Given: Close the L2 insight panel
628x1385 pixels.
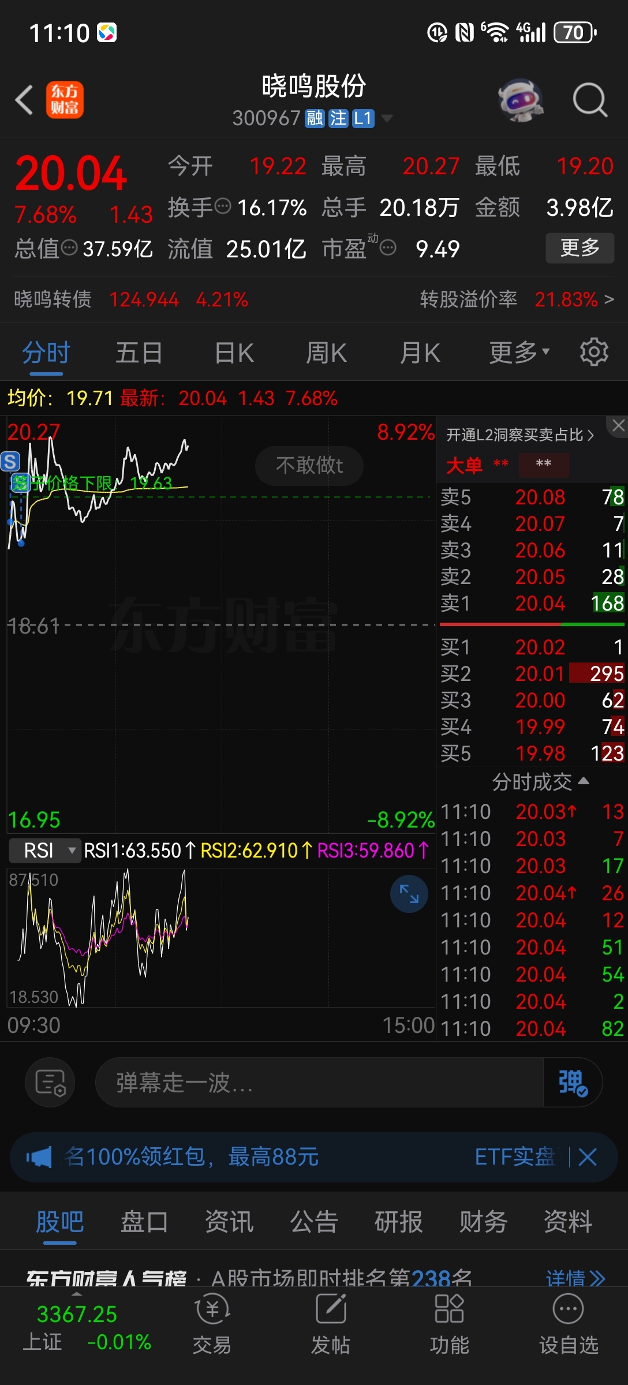Looking at the screenshot, I should pos(618,426).
